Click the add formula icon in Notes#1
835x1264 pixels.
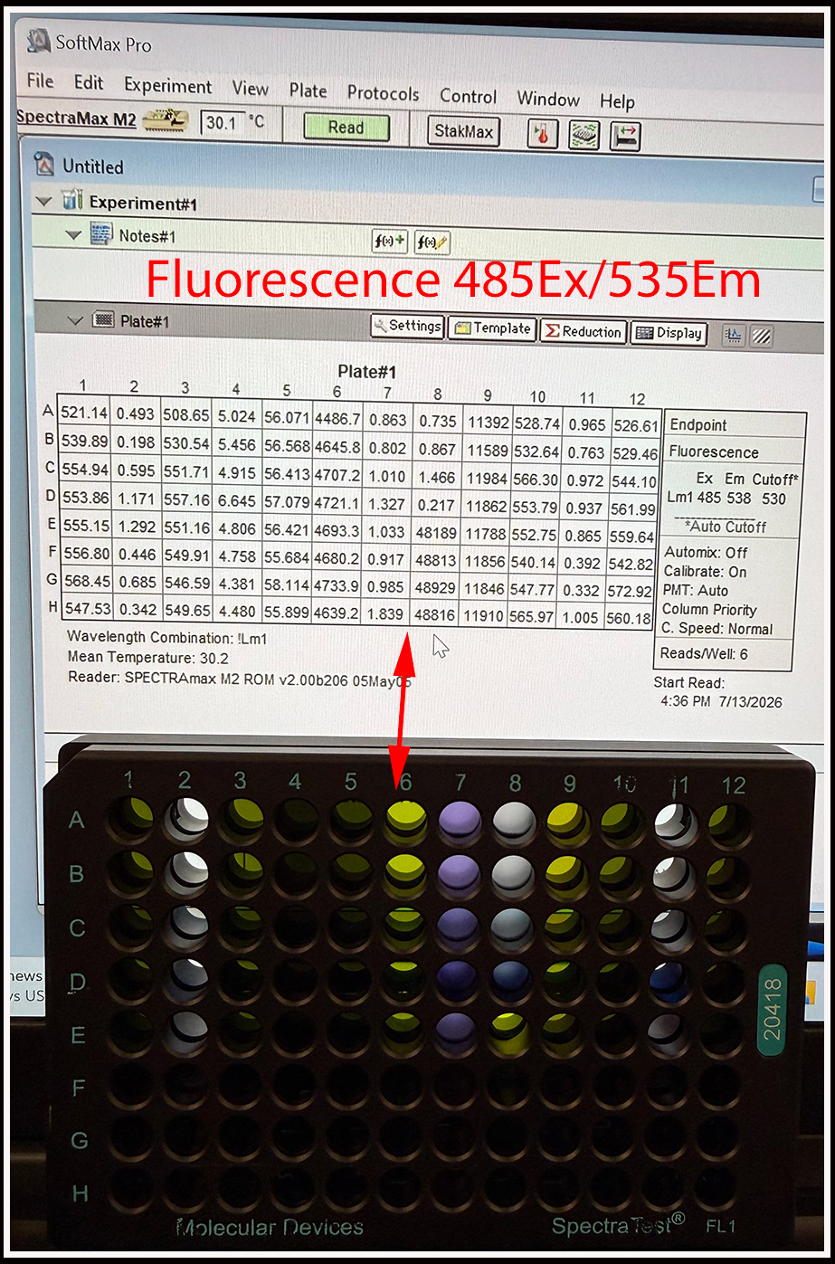389,242
